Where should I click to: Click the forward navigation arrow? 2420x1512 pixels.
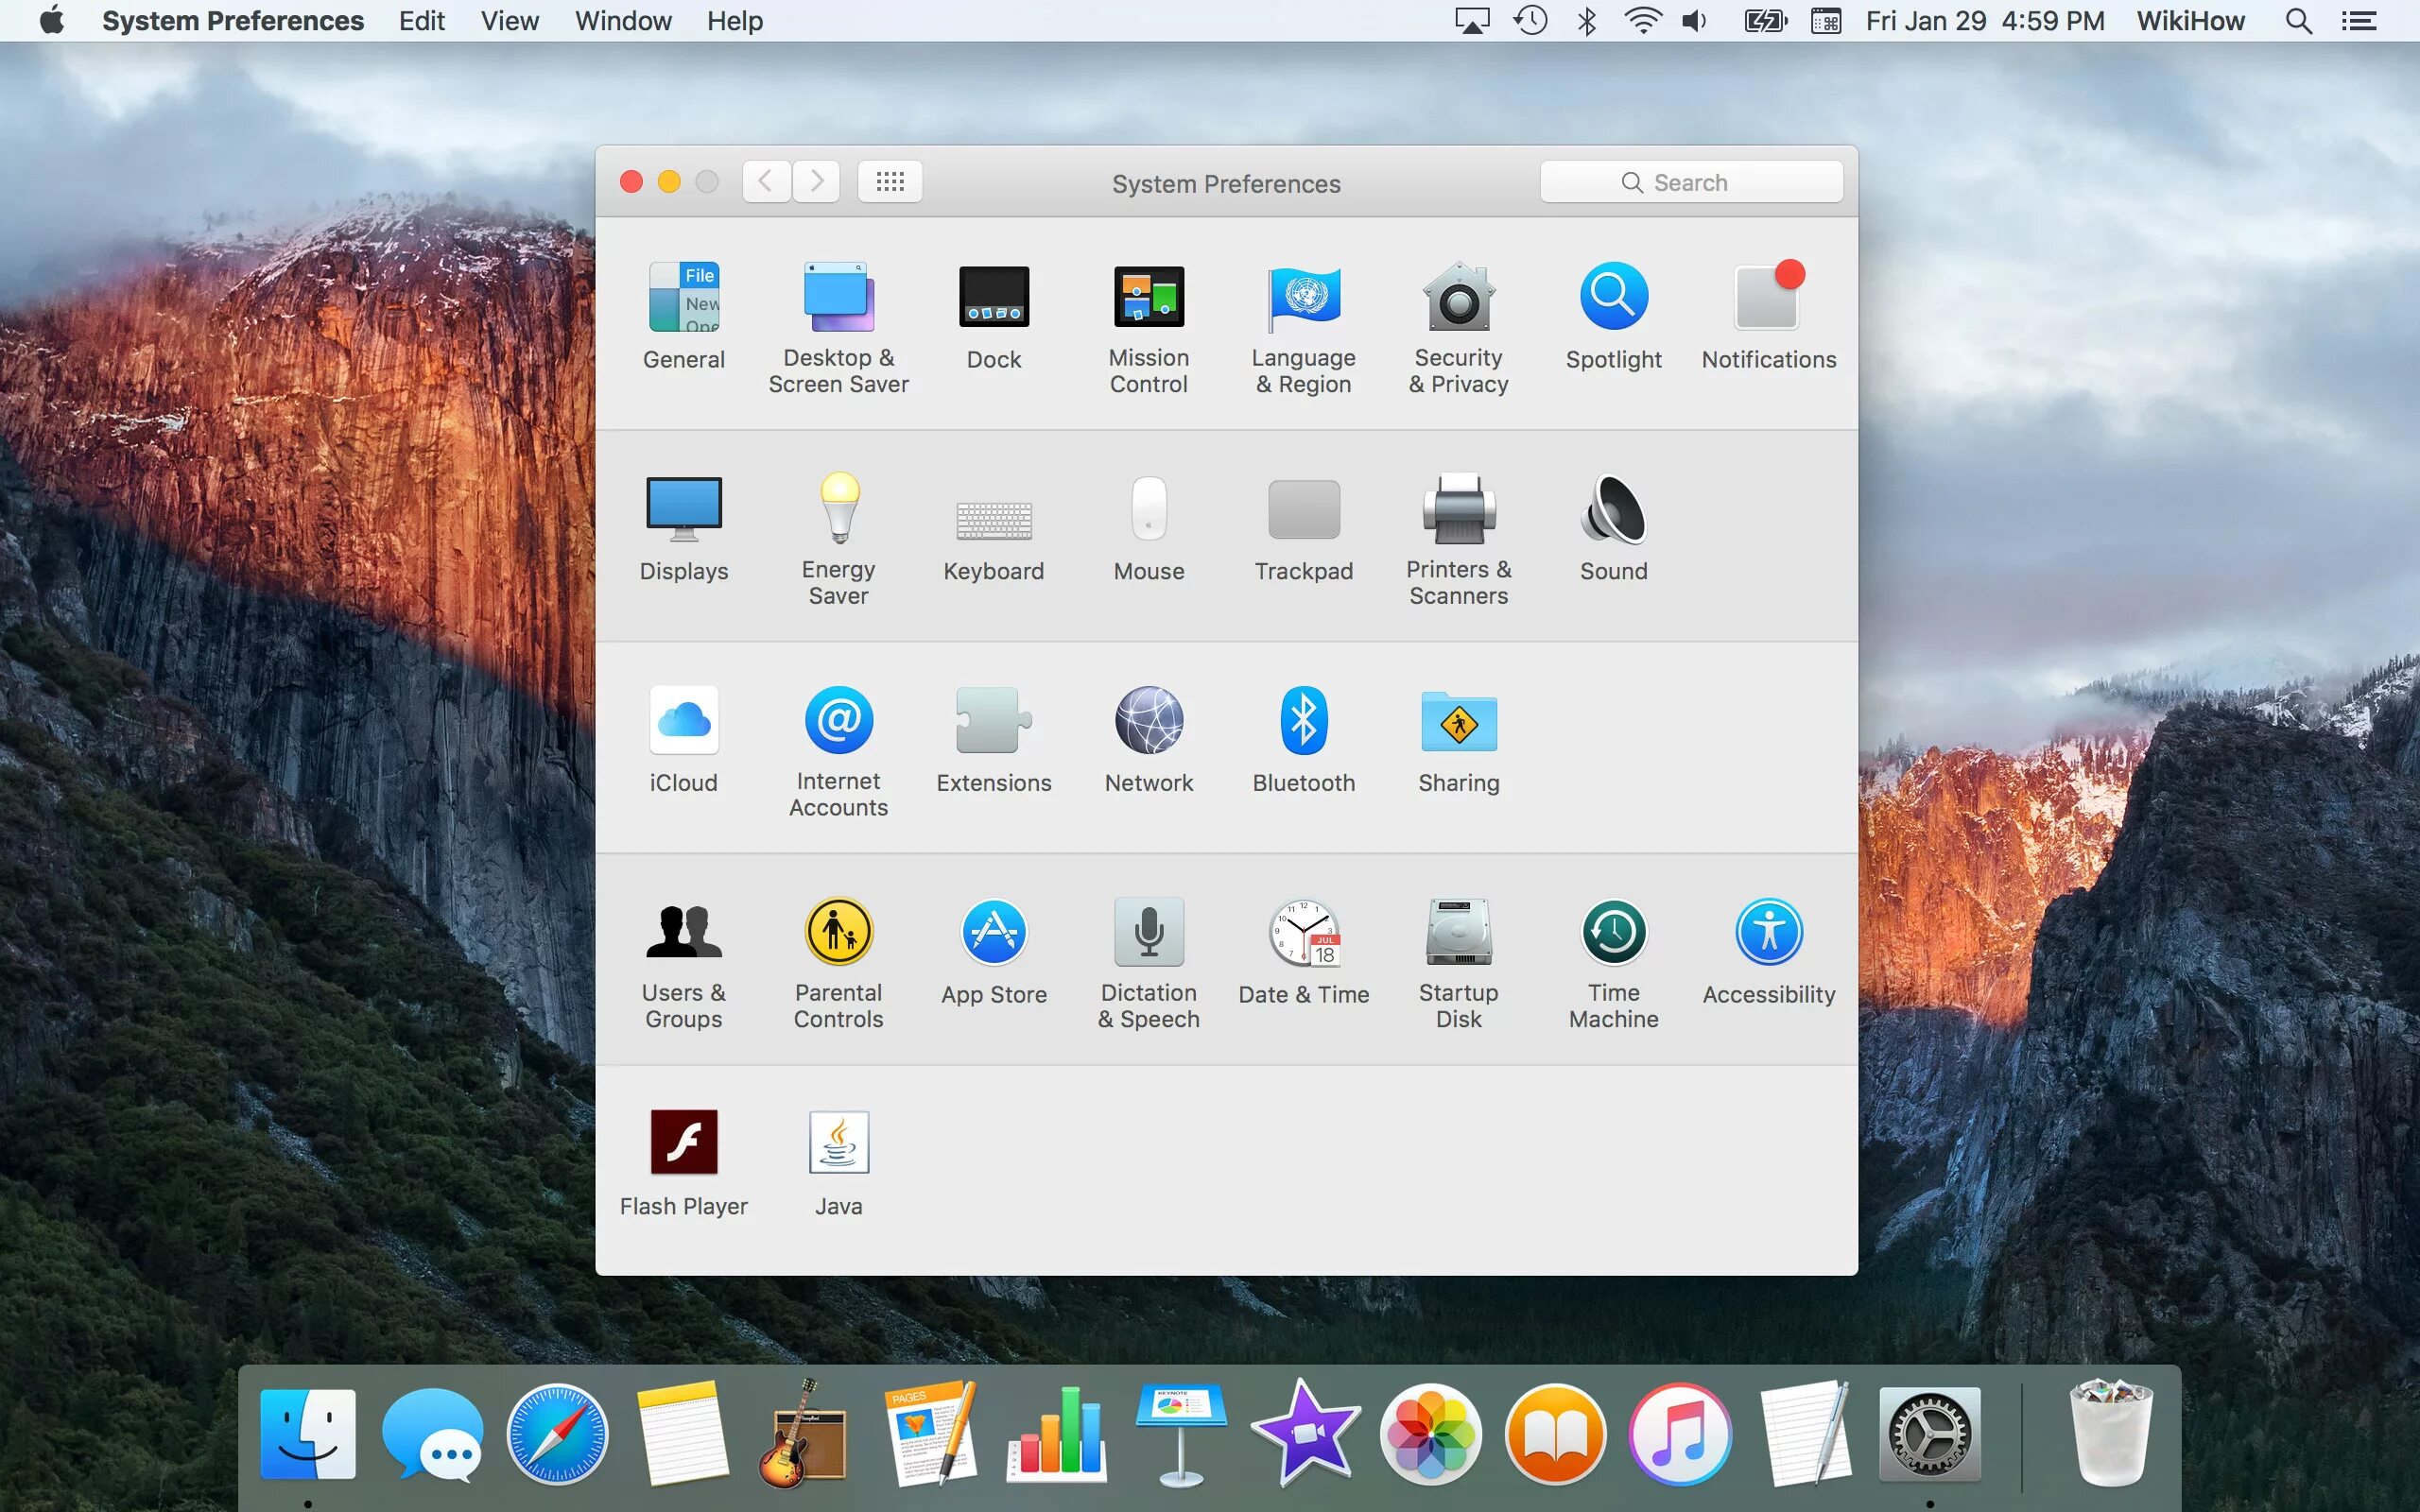coord(816,182)
